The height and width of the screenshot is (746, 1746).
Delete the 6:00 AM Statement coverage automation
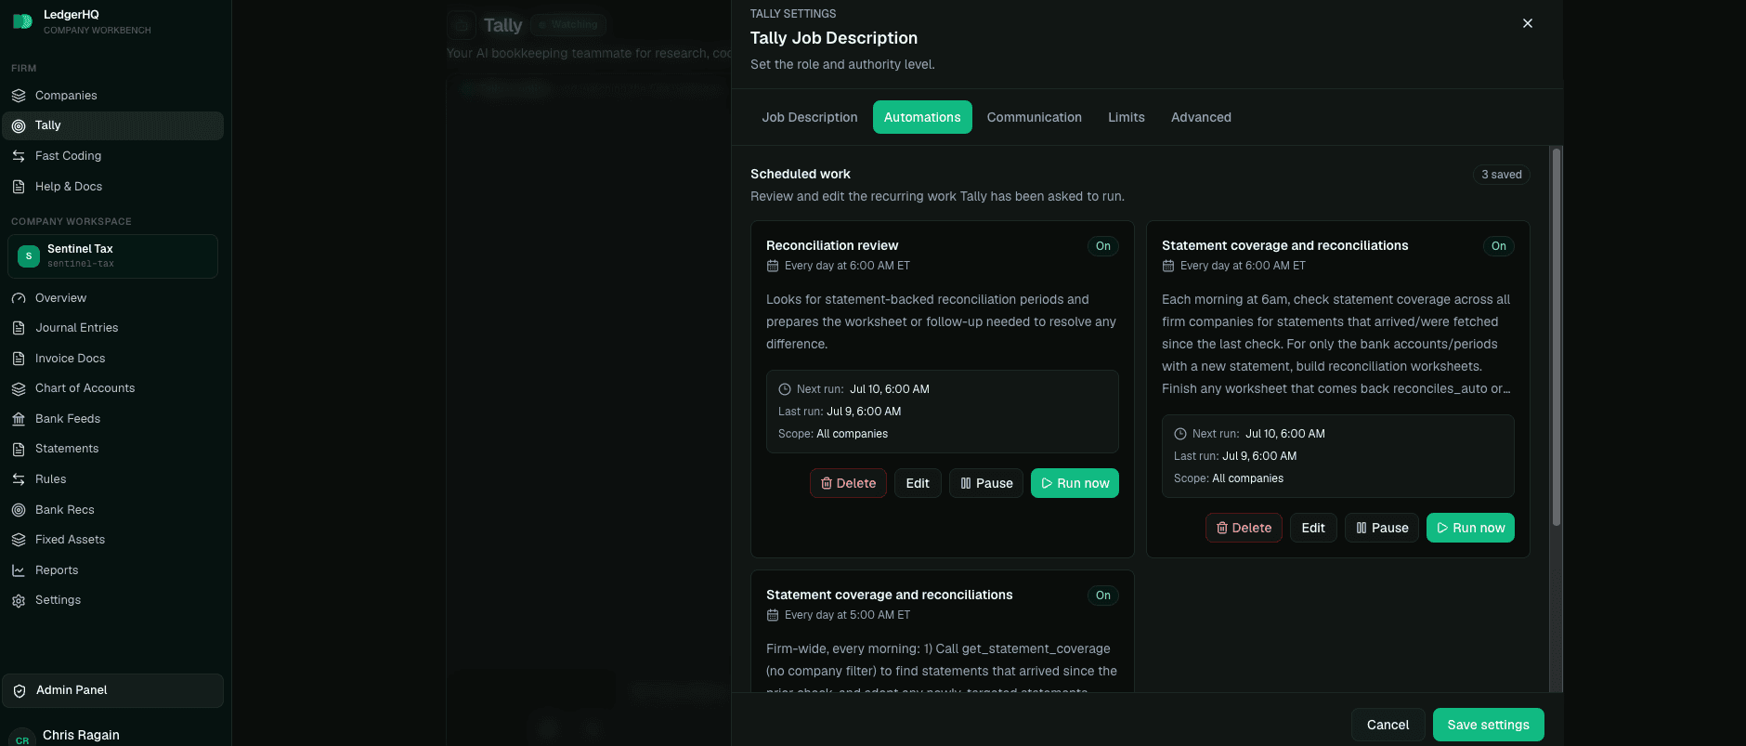[x=1244, y=528]
